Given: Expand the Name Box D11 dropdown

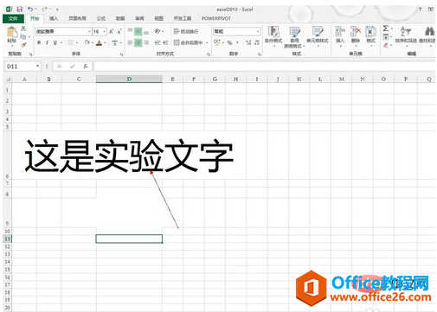Looking at the screenshot, I should [x=37, y=67].
